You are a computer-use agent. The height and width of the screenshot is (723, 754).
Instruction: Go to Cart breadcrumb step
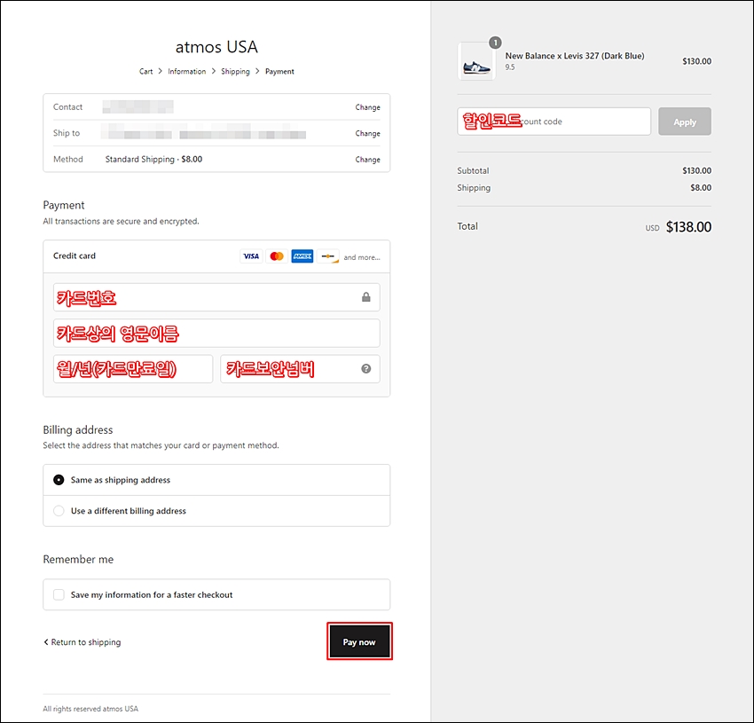point(145,72)
